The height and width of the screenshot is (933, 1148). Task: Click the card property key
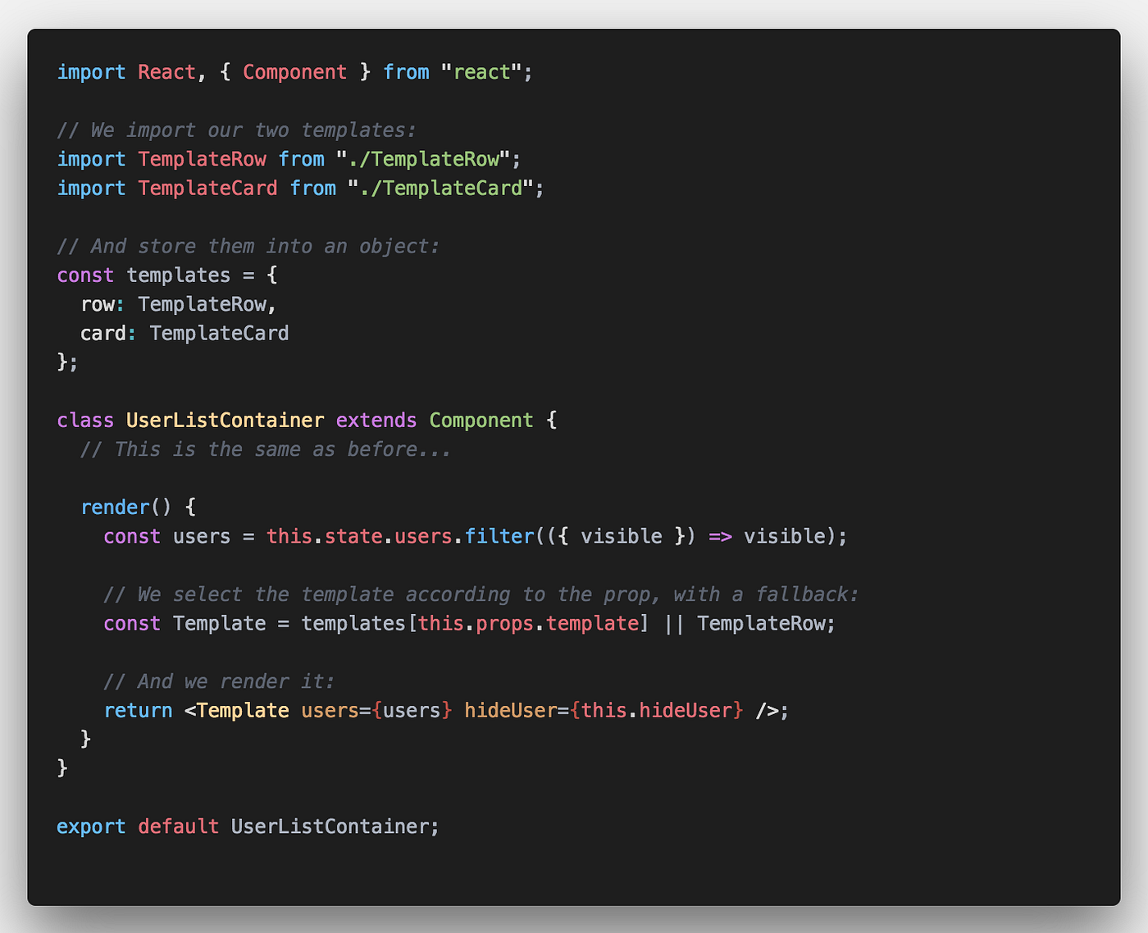[x=103, y=333]
